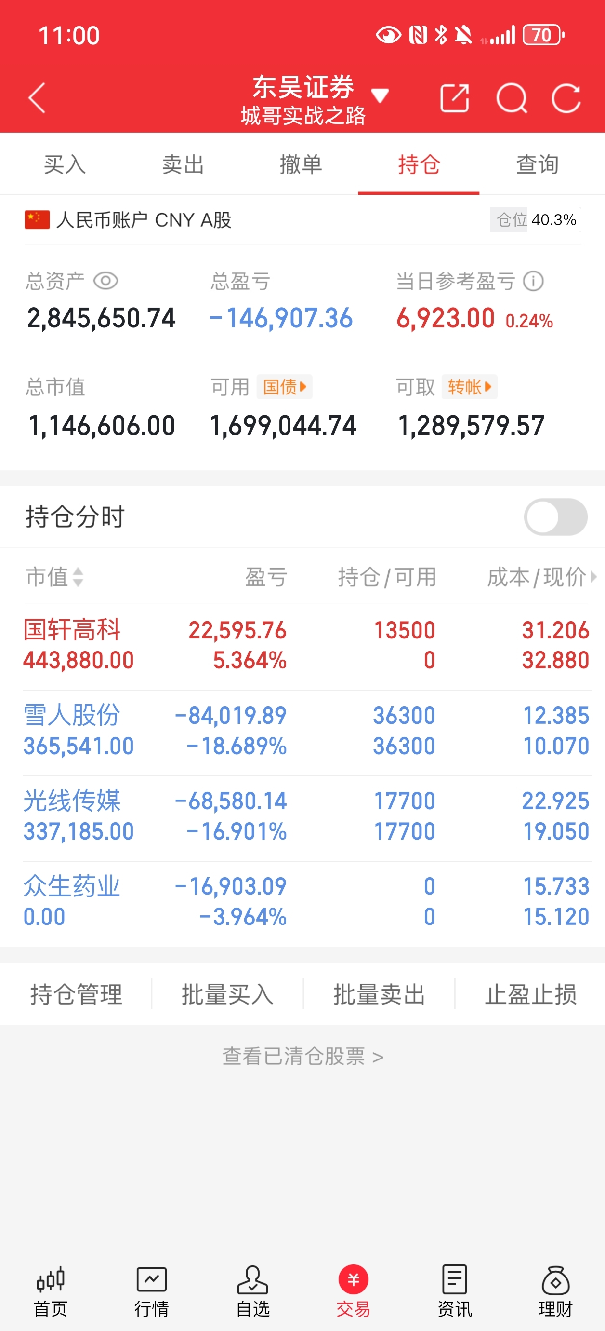
Task: Open the search magnifier icon
Action: 512,97
